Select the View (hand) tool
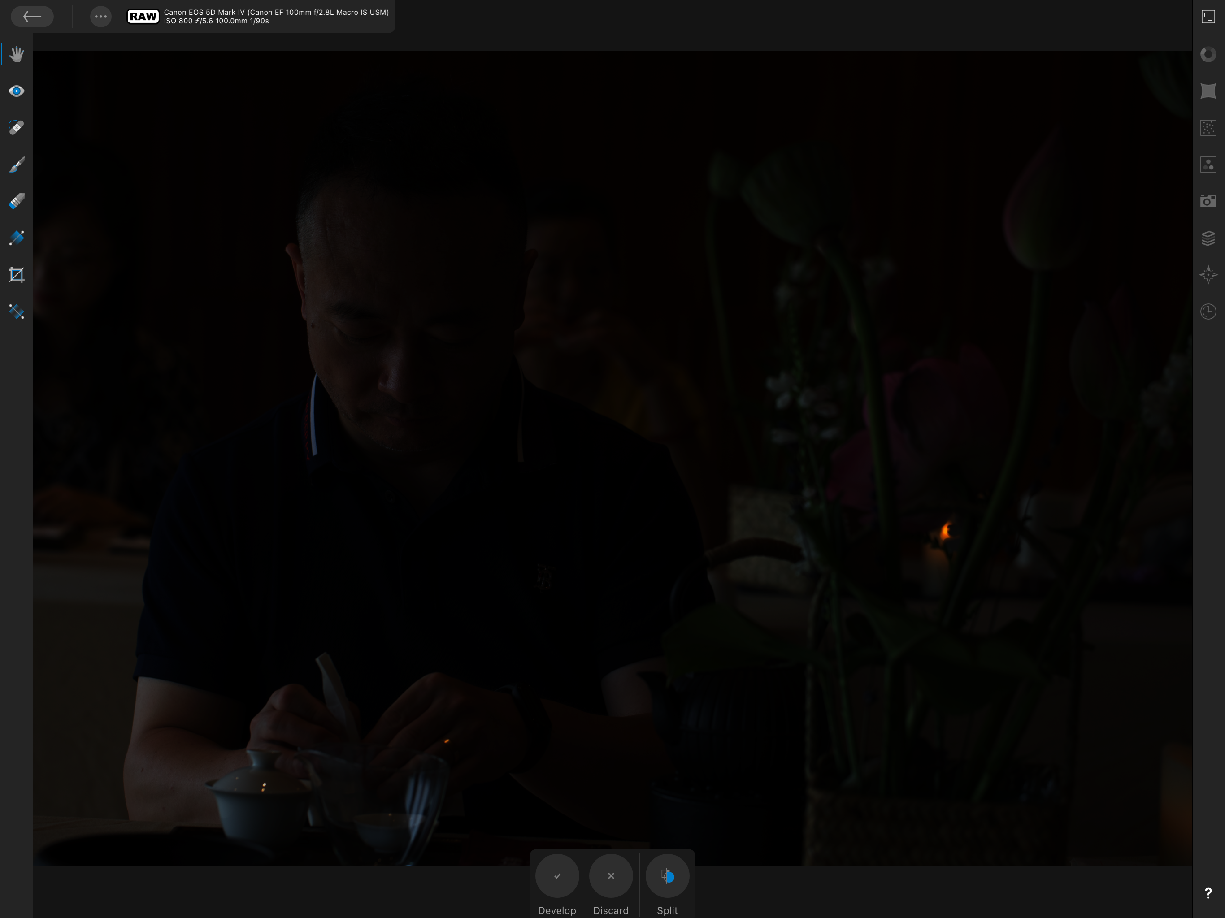The width and height of the screenshot is (1225, 918). 17,54
